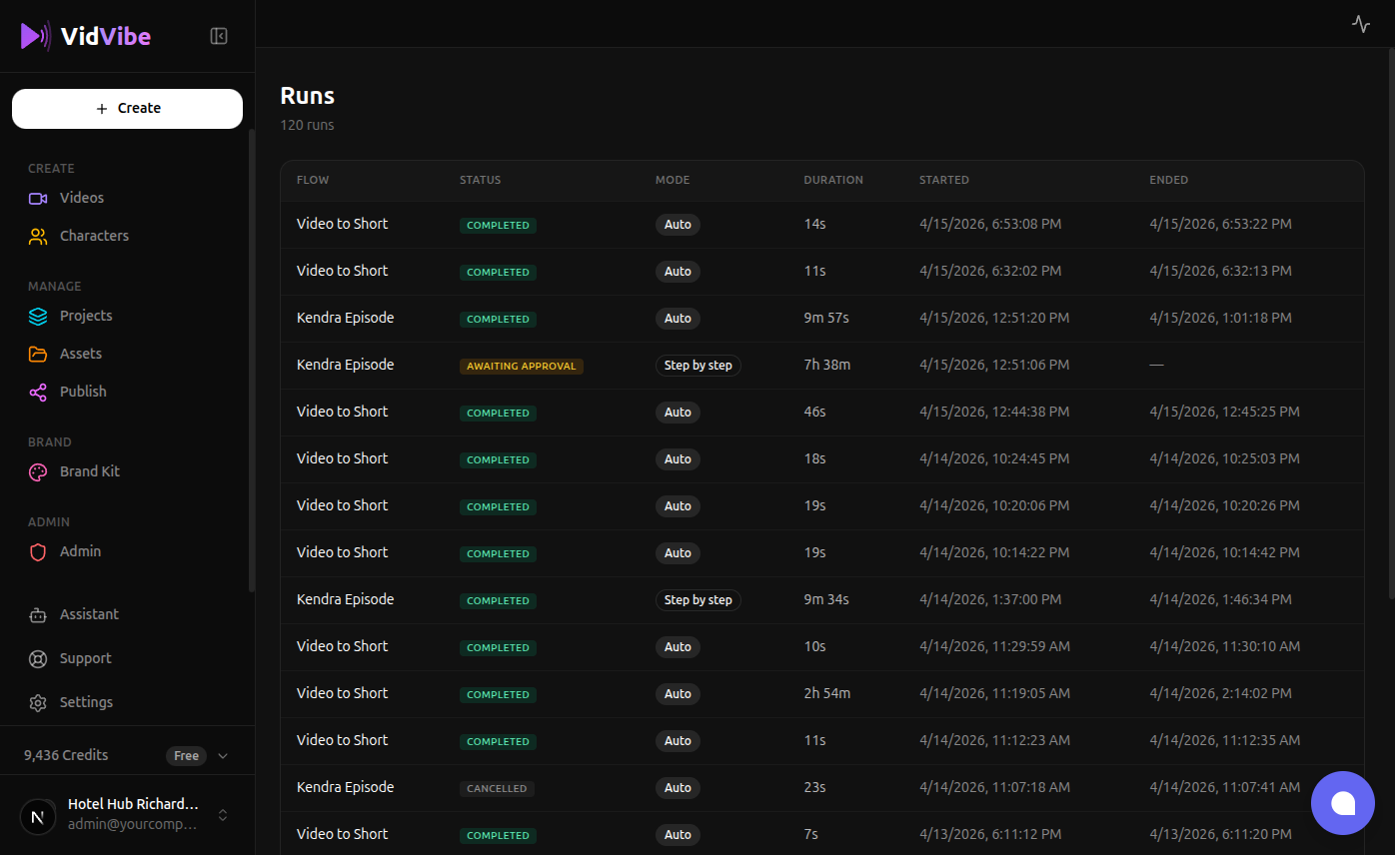Click the 120 runs count text
This screenshot has height=855, width=1395.
coord(308,125)
